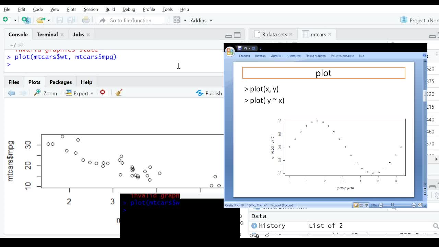Open the Tools menu
Viewport: 439px width, 247px height.
pyautogui.click(x=167, y=9)
